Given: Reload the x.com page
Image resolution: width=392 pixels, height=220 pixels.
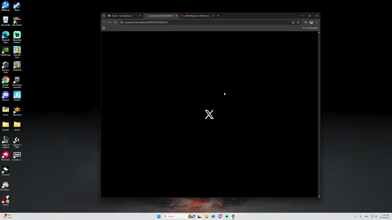Looking at the screenshot, I should click(115, 22).
